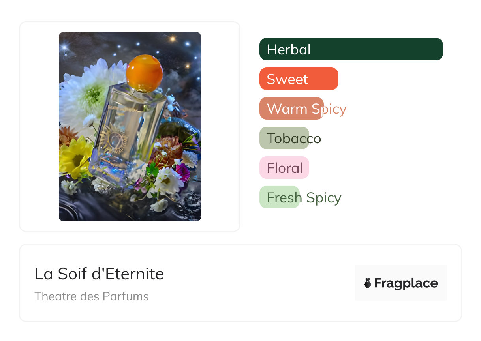
Task: Click the Floral label text
Action: point(285,168)
